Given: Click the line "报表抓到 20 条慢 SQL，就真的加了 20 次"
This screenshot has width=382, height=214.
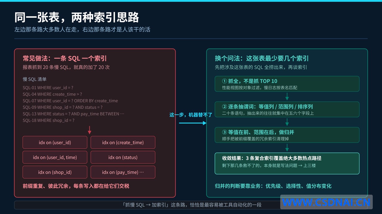Looking at the screenshot, I should [66, 67].
